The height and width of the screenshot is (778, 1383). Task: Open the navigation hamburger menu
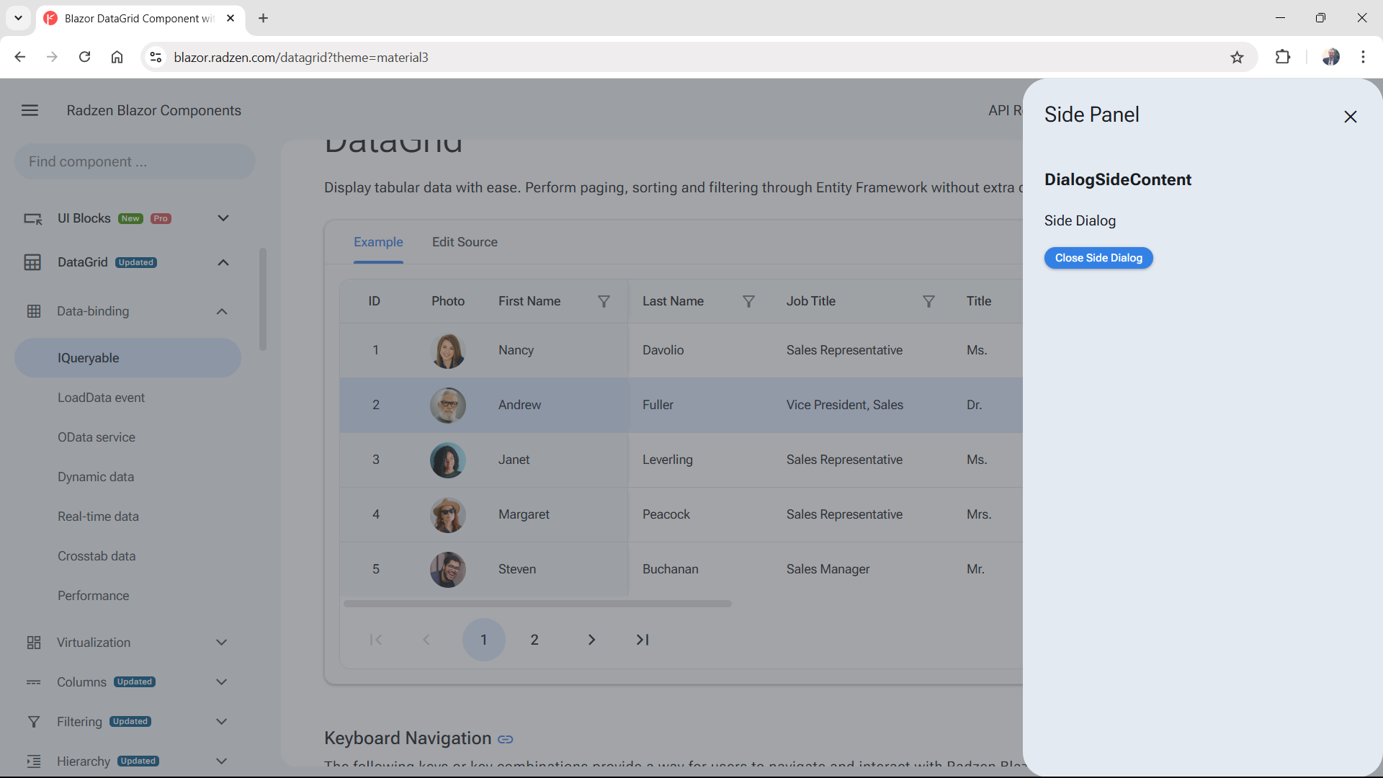point(30,109)
